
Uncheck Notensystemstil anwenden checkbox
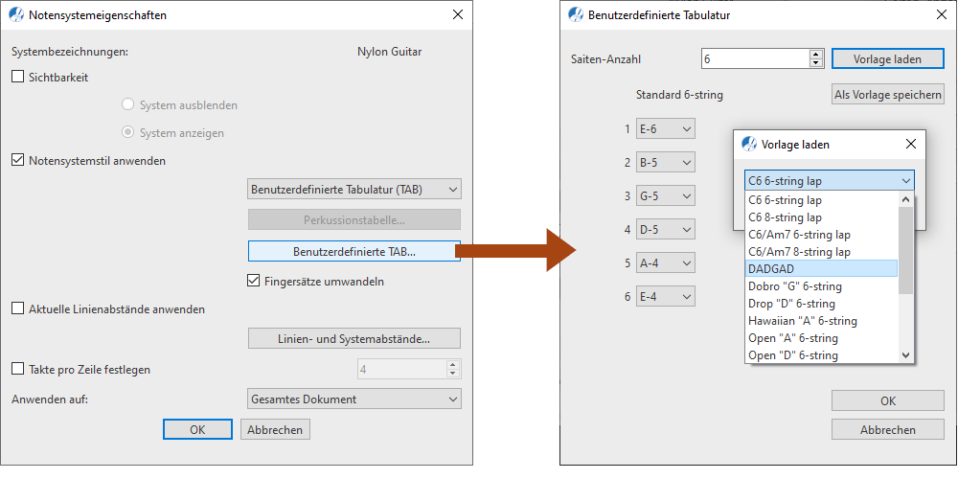pyautogui.click(x=18, y=160)
